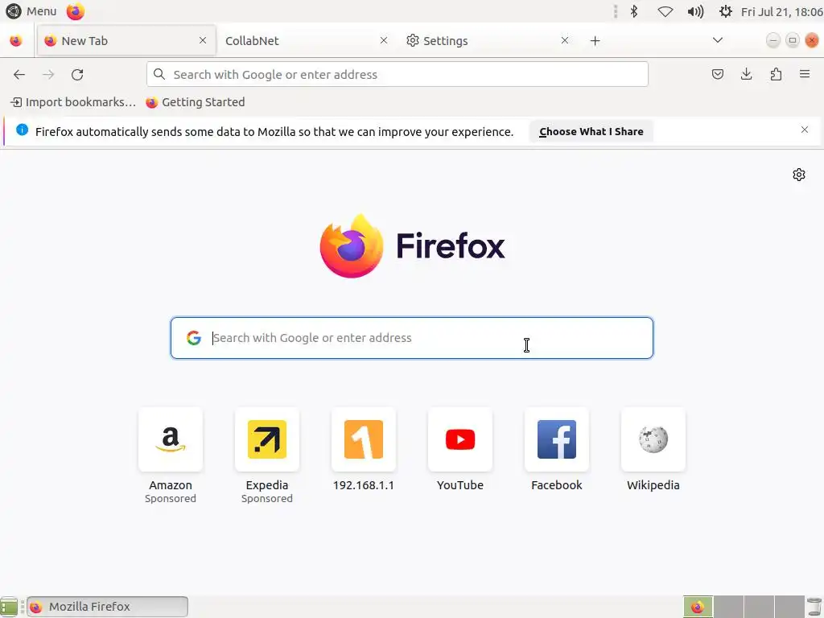Minimize the Firefox window
Screen dimensions: 824x618
tap(773, 40)
